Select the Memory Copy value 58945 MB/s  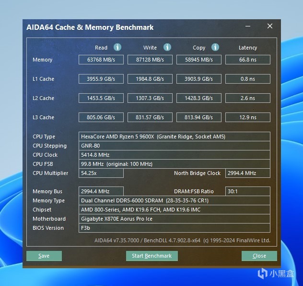coord(199,60)
